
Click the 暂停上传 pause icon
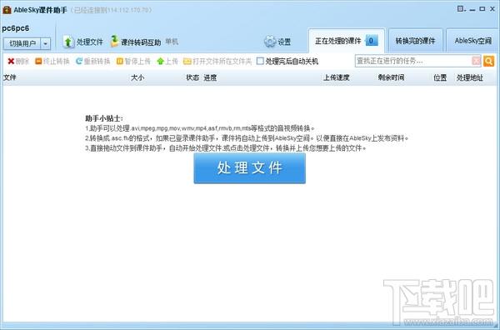(119, 61)
